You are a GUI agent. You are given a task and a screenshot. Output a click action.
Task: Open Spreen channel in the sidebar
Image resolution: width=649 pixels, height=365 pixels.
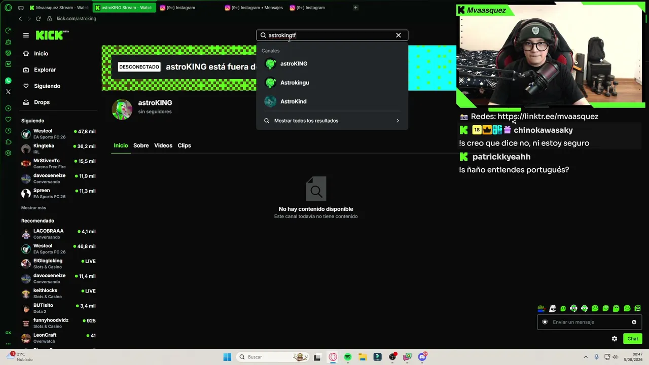(x=58, y=193)
